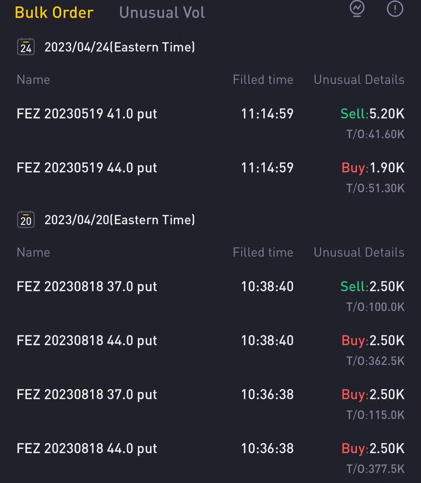Select FEZ 20230818 37.0 put at 10:36:38

pos(87,394)
